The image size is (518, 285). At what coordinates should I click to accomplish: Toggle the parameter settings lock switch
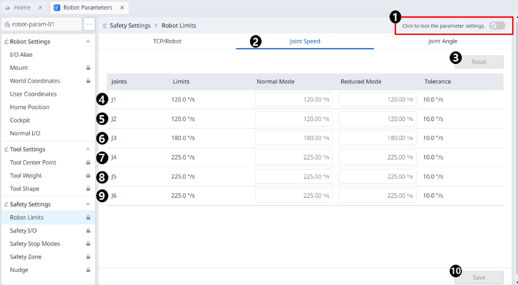[497, 26]
